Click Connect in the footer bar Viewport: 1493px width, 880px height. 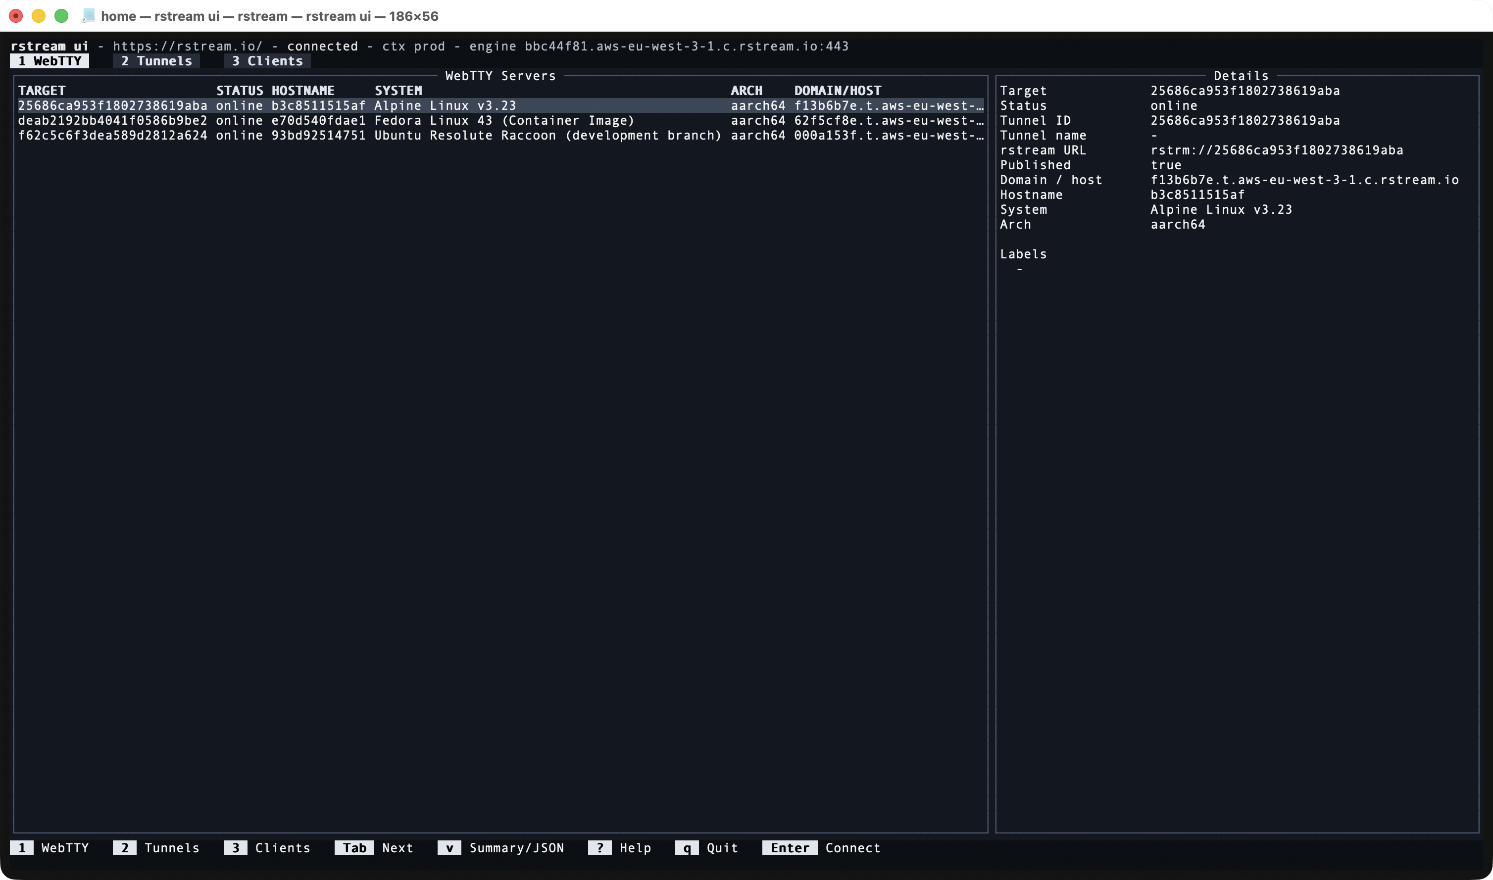point(852,848)
